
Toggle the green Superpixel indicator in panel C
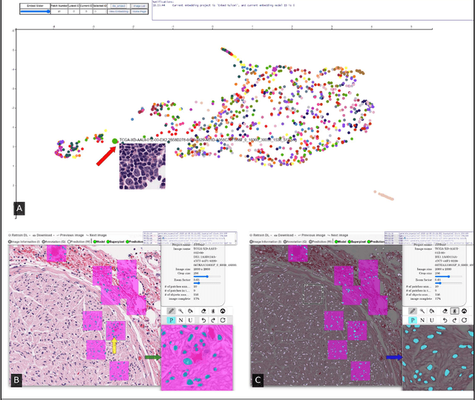(350, 242)
